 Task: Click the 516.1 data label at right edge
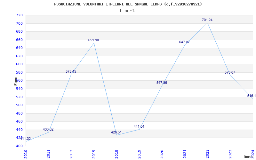(252, 96)
